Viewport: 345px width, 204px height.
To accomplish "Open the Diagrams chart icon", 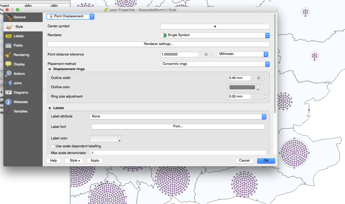I will point(8,93).
